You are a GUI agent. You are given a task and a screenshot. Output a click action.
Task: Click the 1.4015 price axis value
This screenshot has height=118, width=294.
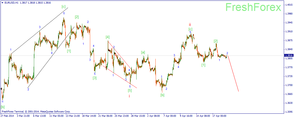[289, 5]
